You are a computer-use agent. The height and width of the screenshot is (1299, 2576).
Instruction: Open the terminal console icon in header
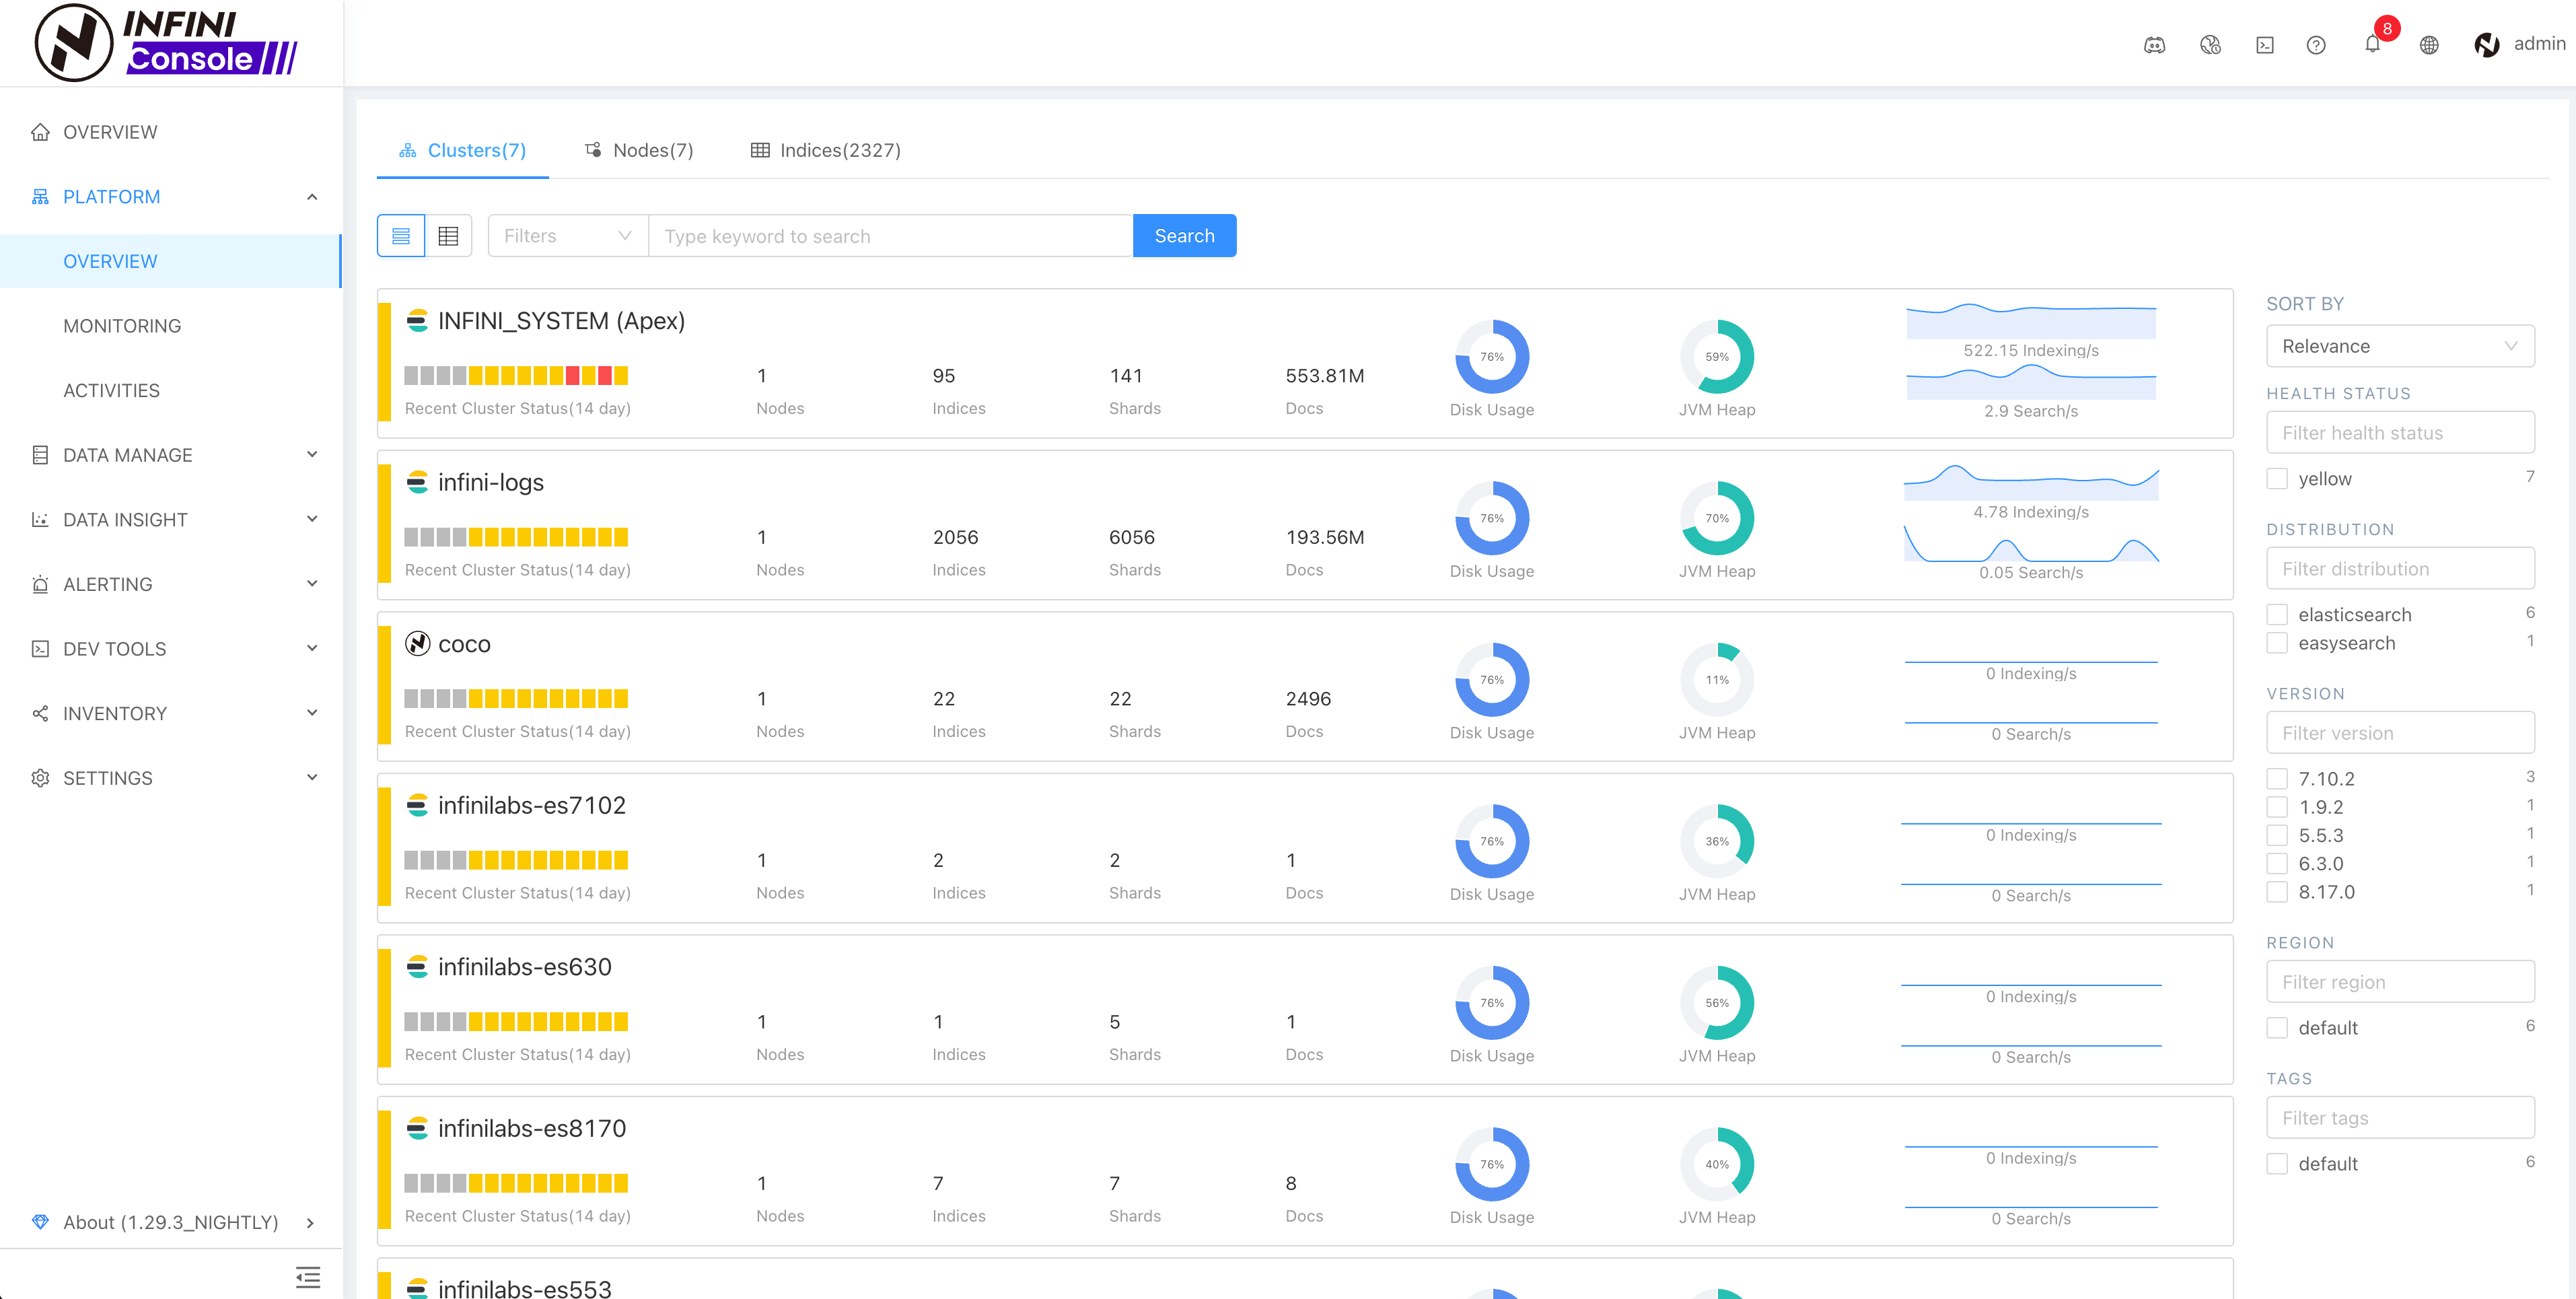(x=2264, y=44)
